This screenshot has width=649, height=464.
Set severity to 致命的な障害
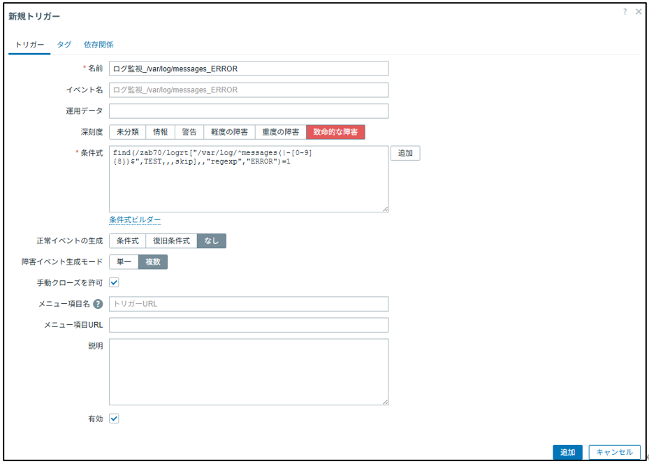(335, 132)
